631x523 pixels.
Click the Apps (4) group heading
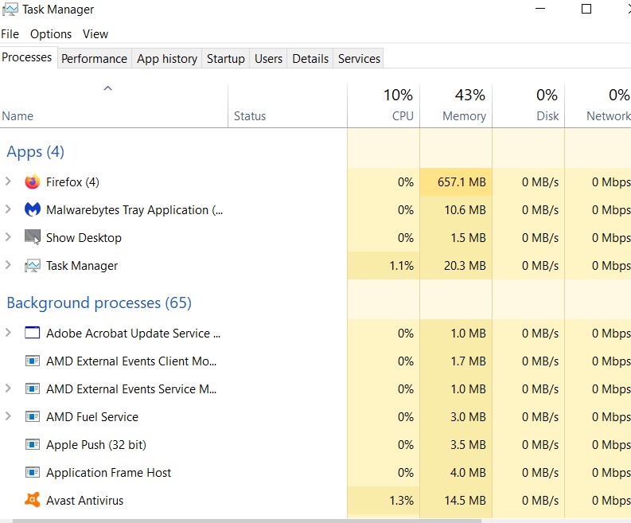click(36, 152)
